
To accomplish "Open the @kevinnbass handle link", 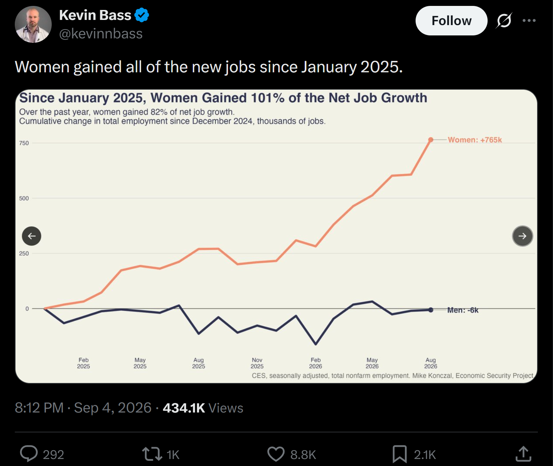I will (101, 34).
